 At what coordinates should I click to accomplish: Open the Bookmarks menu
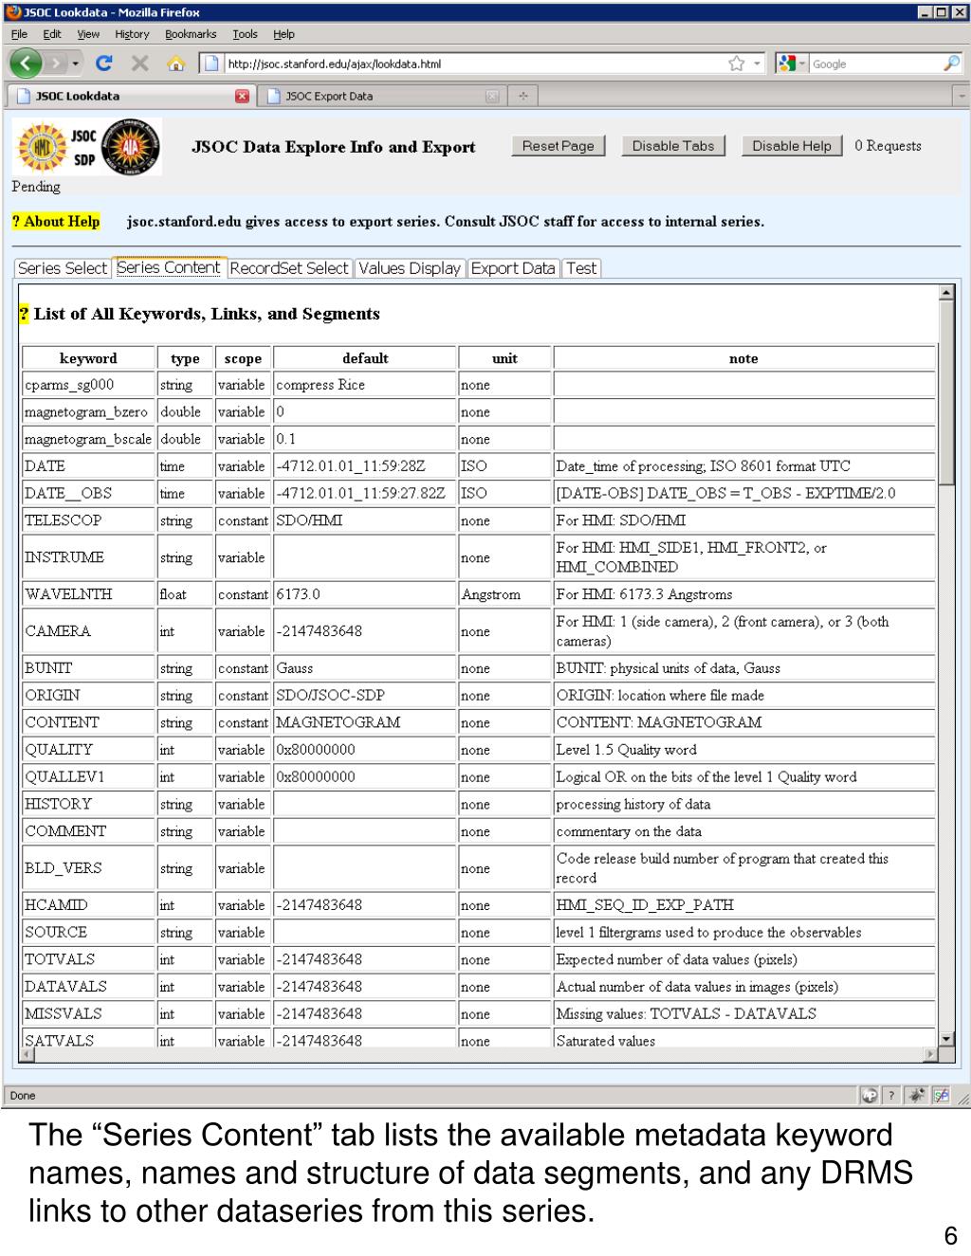(x=191, y=34)
